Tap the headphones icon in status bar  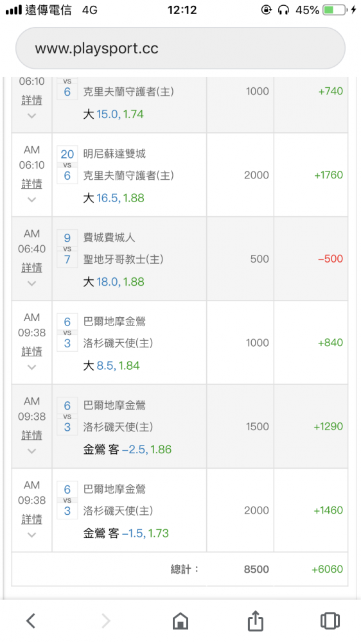click(x=283, y=10)
